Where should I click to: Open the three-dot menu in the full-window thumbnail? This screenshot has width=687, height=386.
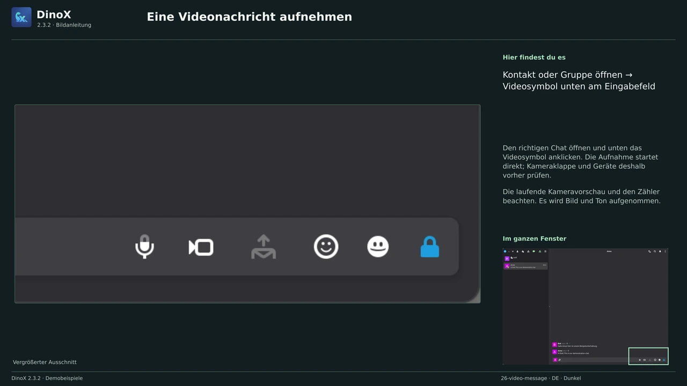(665, 251)
